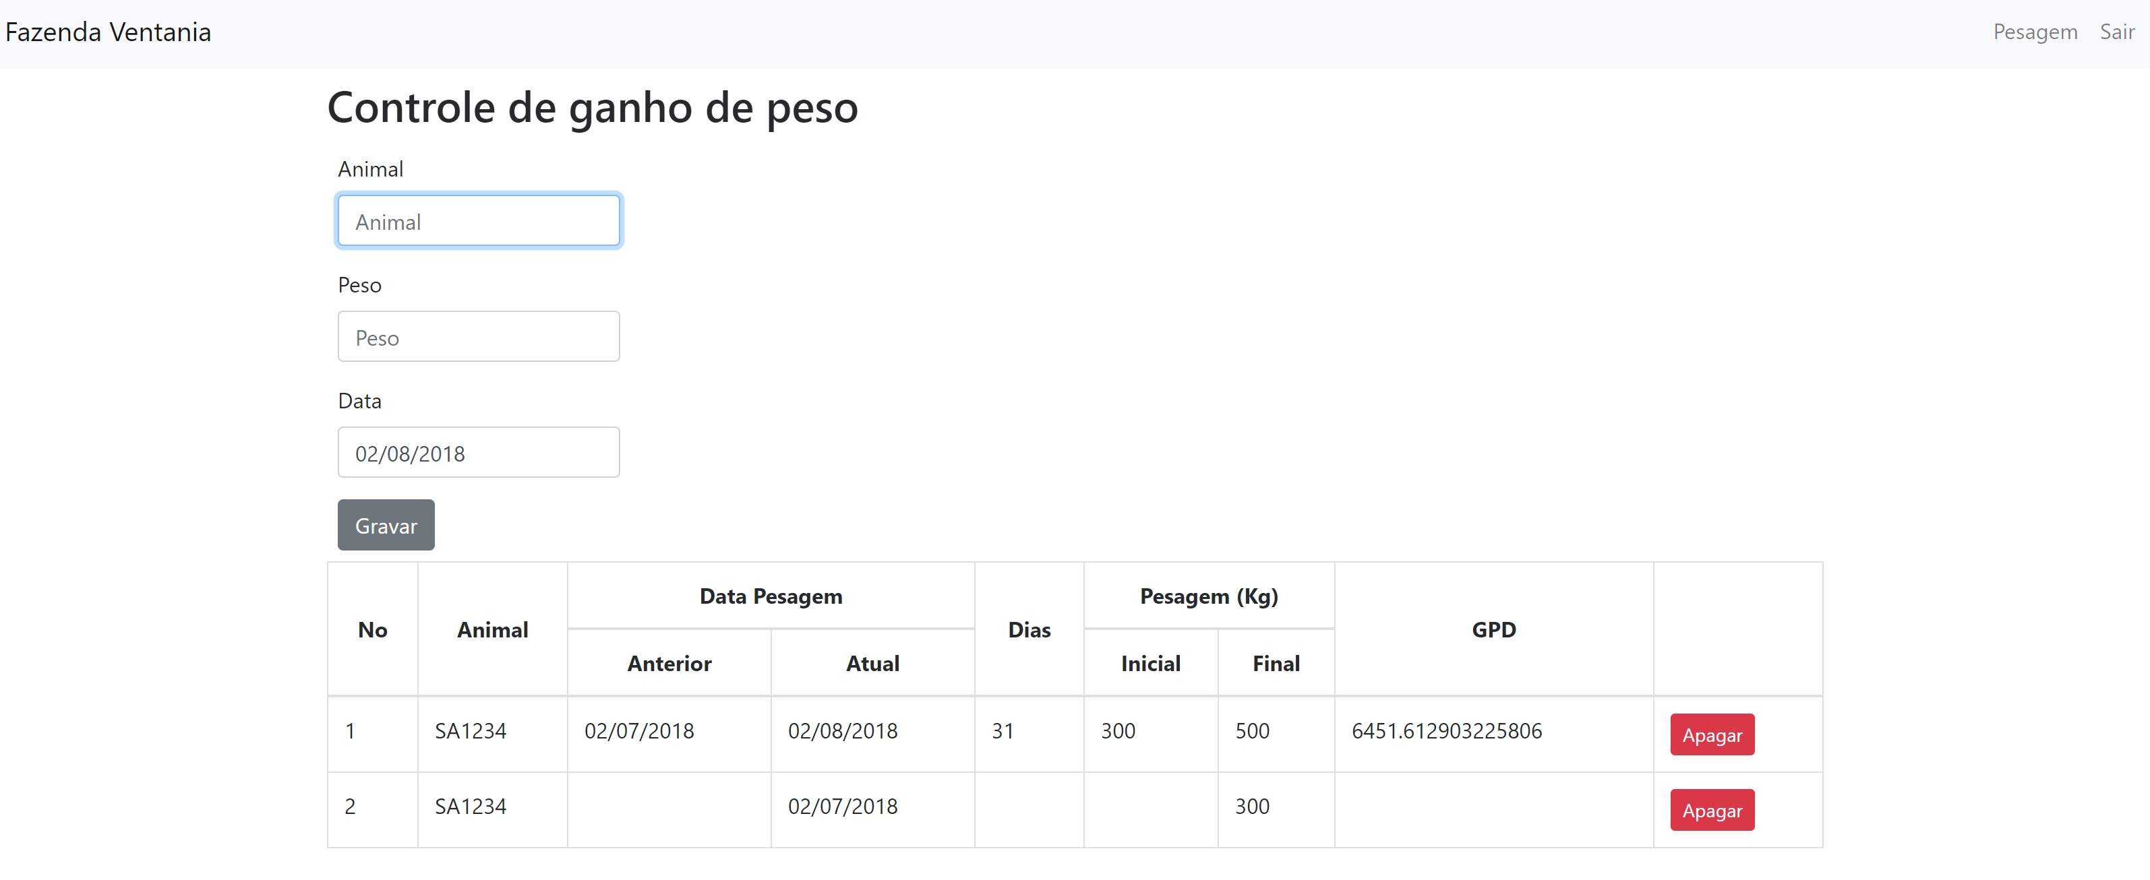Click SA1234 in the first table row
The image size is (2150, 880).
click(471, 732)
